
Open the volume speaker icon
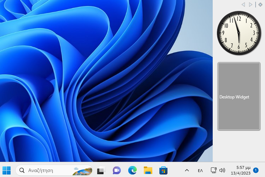(222, 170)
